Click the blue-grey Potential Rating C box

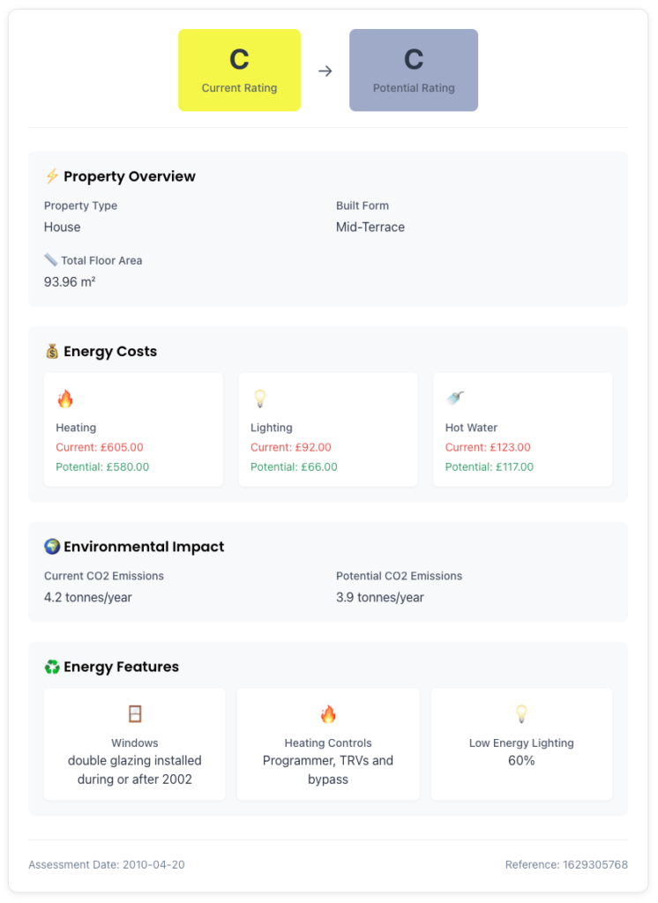coord(414,71)
